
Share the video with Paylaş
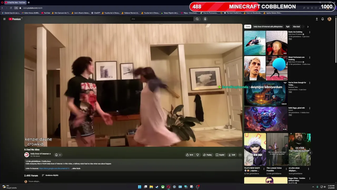tap(207, 155)
